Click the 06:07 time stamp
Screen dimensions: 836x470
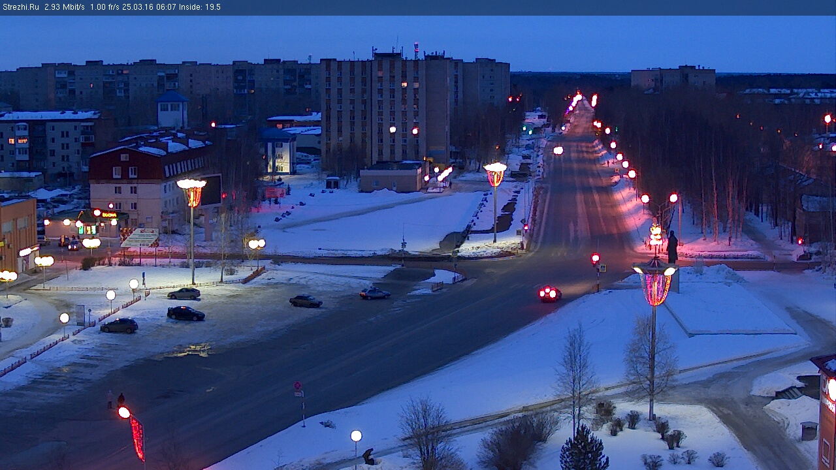166,7
